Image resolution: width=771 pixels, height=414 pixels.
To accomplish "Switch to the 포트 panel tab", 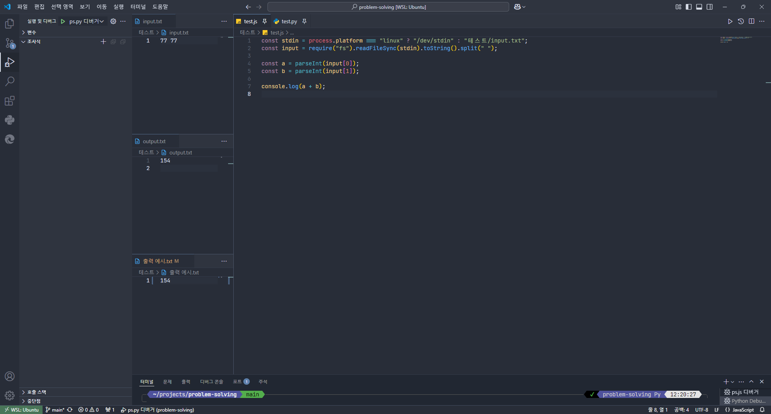I will click(241, 382).
